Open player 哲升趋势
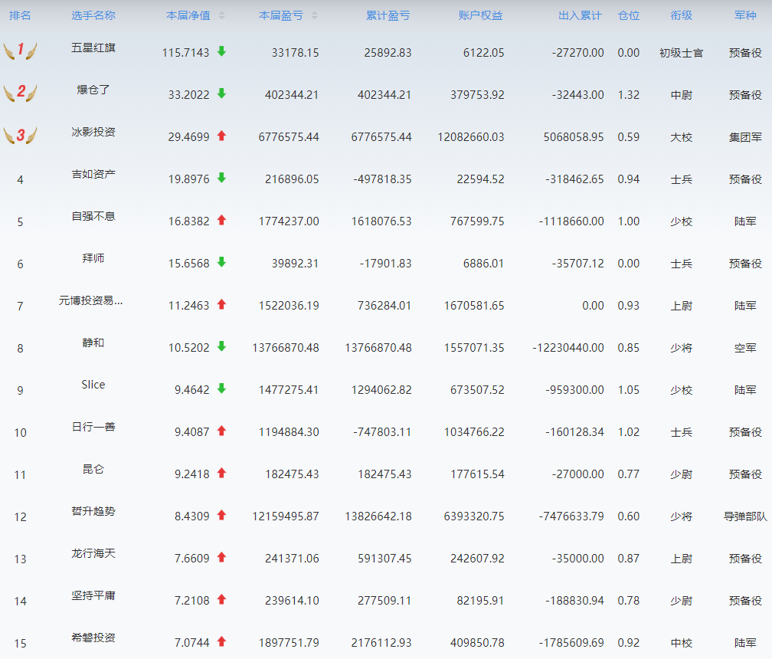Screen dimensions: 772x659 point(93,511)
